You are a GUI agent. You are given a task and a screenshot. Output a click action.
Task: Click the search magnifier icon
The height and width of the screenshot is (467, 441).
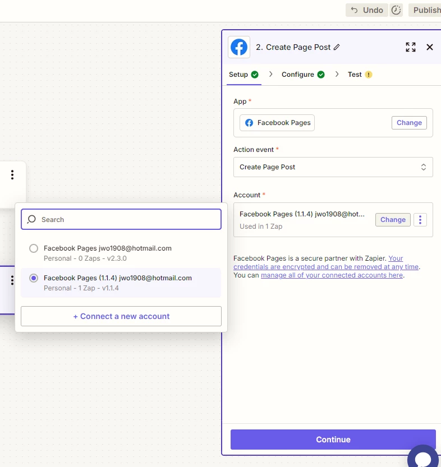click(x=31, y=220)
